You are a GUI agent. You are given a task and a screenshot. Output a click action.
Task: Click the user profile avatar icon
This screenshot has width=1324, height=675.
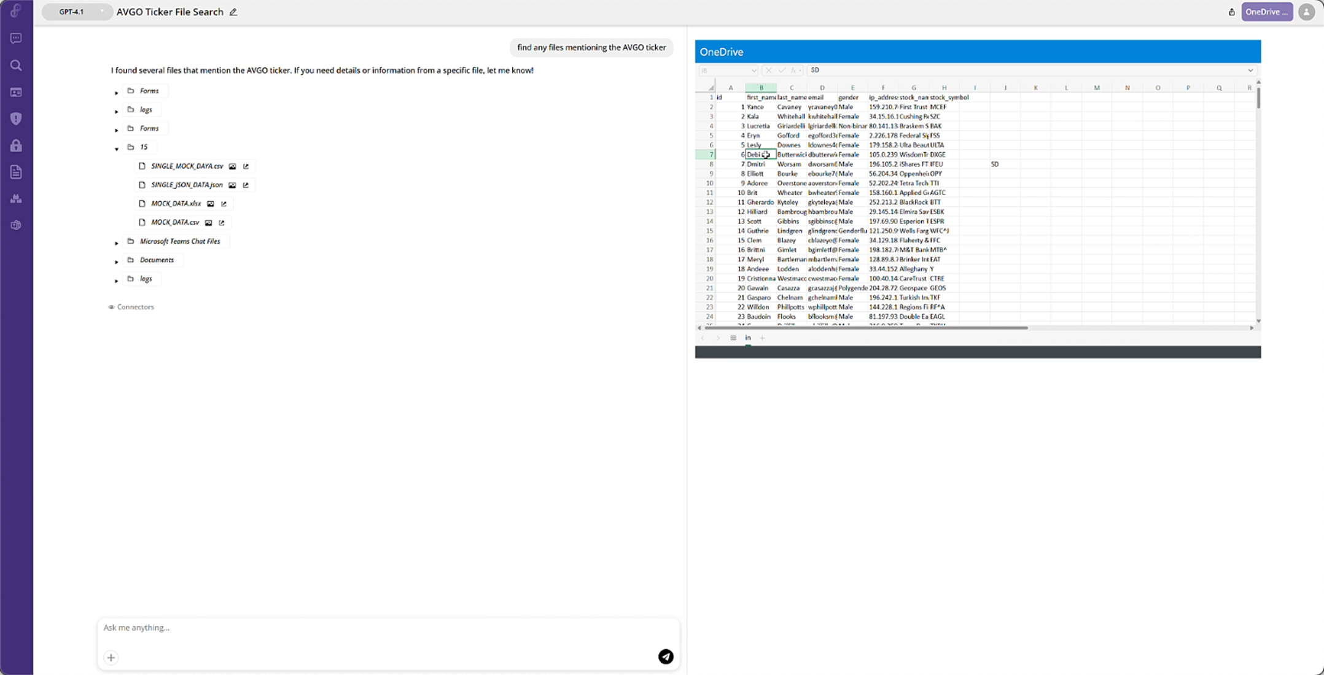click(x=1306, y=12)
